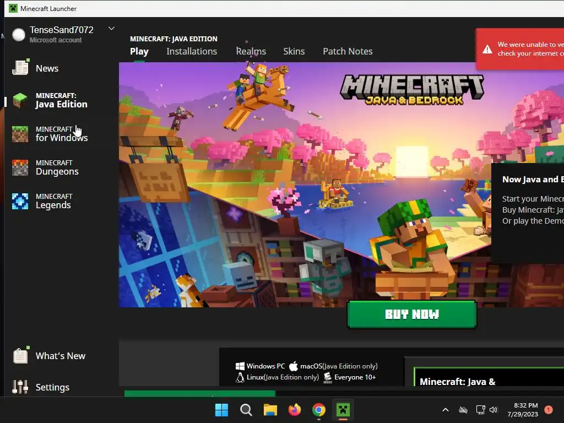This screenshot has width=564, height=423.
Task: Click the cloud sync tray icon
Action: click(x=463, y=410)
